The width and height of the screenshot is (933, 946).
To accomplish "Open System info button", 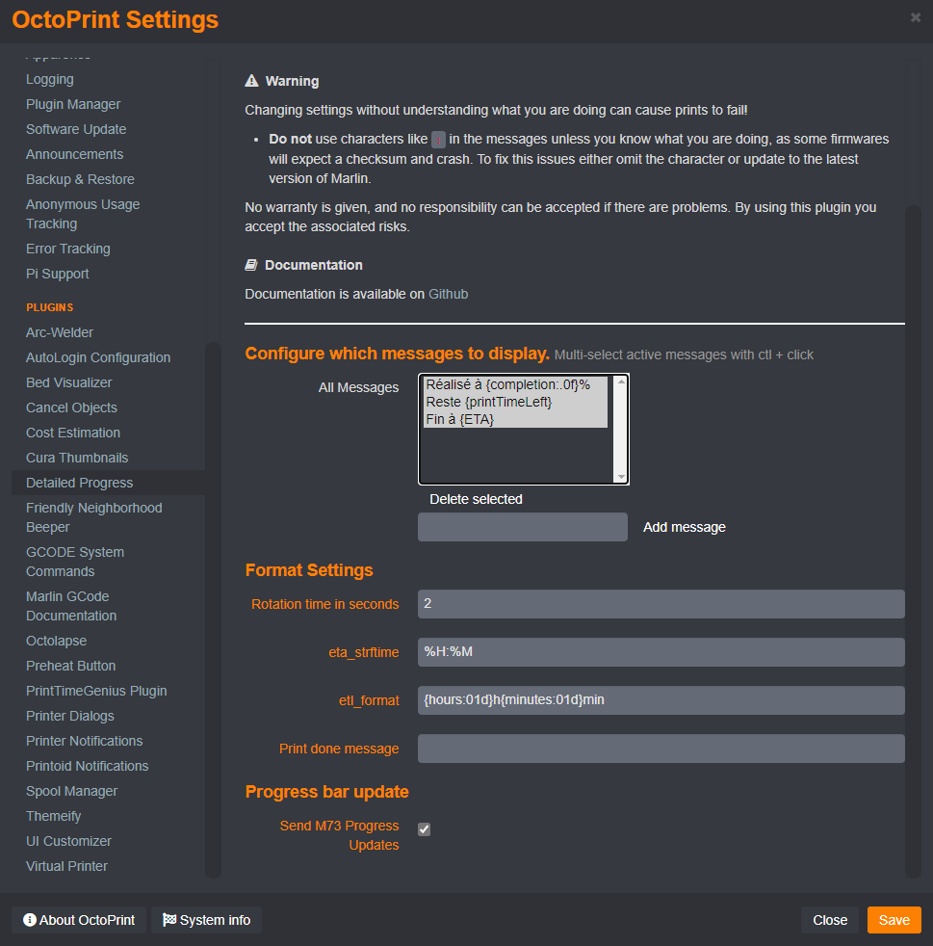I will coord(206,920).
